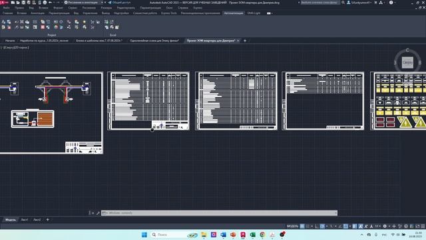Click the Save icon in quick access toolbar
The height and width of the screenshot is (240, 426).
(x=23, y=3)
